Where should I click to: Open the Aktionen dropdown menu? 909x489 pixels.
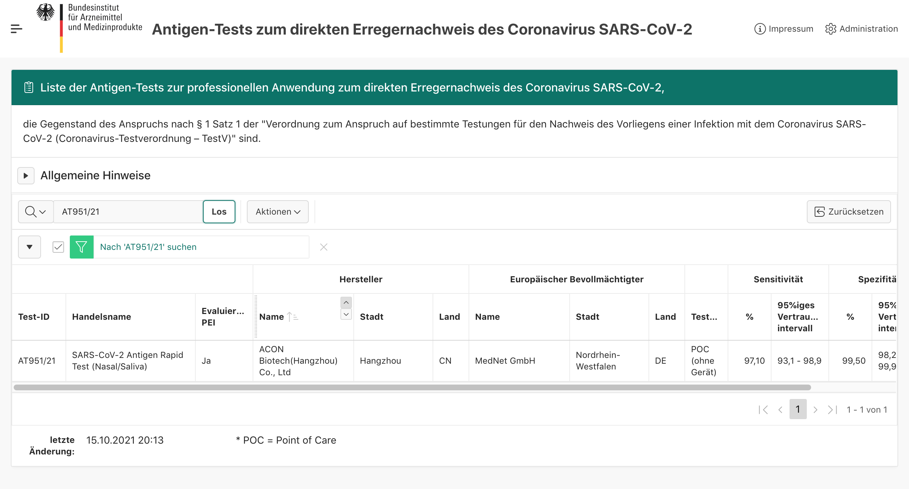(x=277, y=212)
